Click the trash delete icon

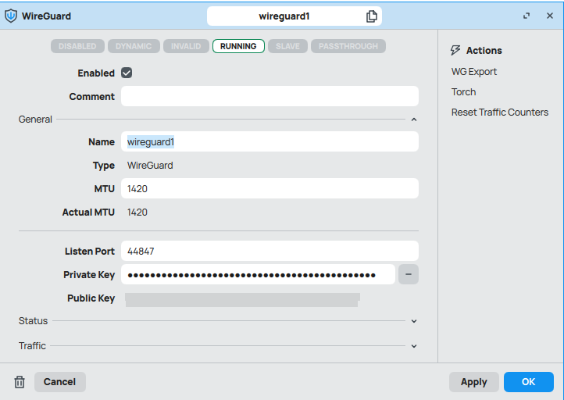(x=20, y=382)
